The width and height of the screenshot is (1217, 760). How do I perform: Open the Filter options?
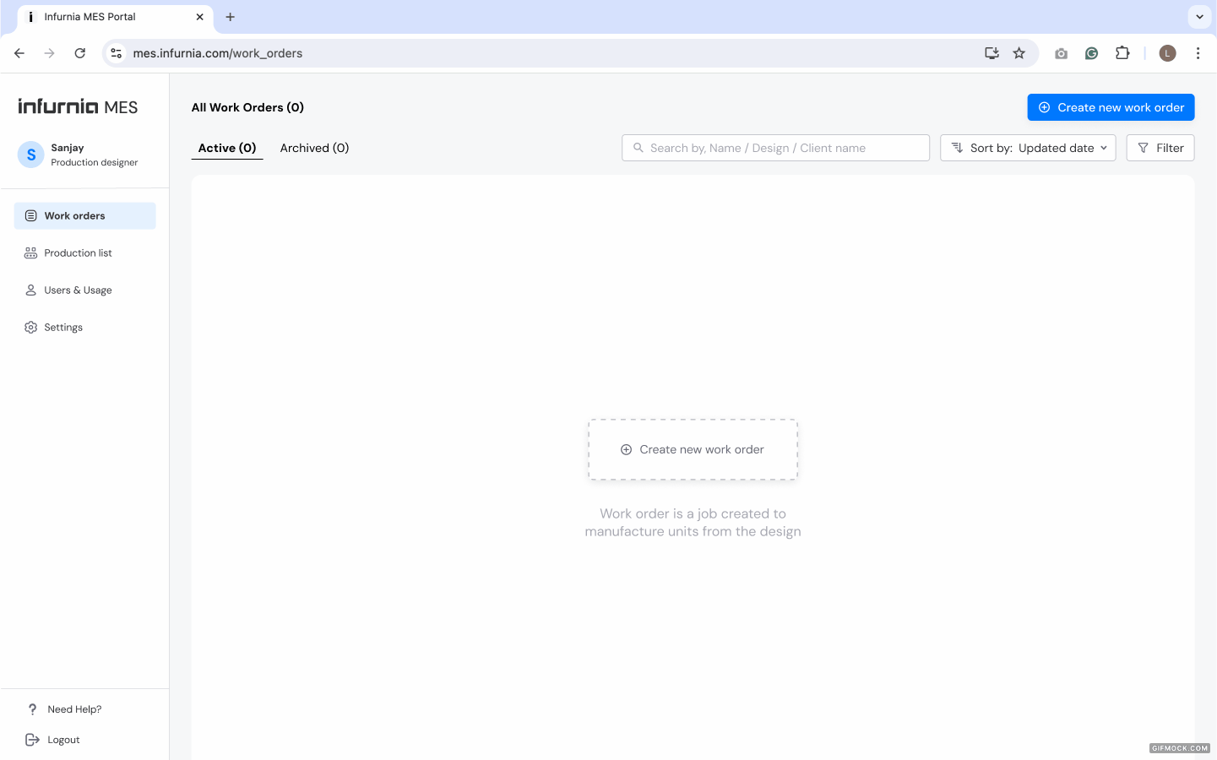point(1160,148)
